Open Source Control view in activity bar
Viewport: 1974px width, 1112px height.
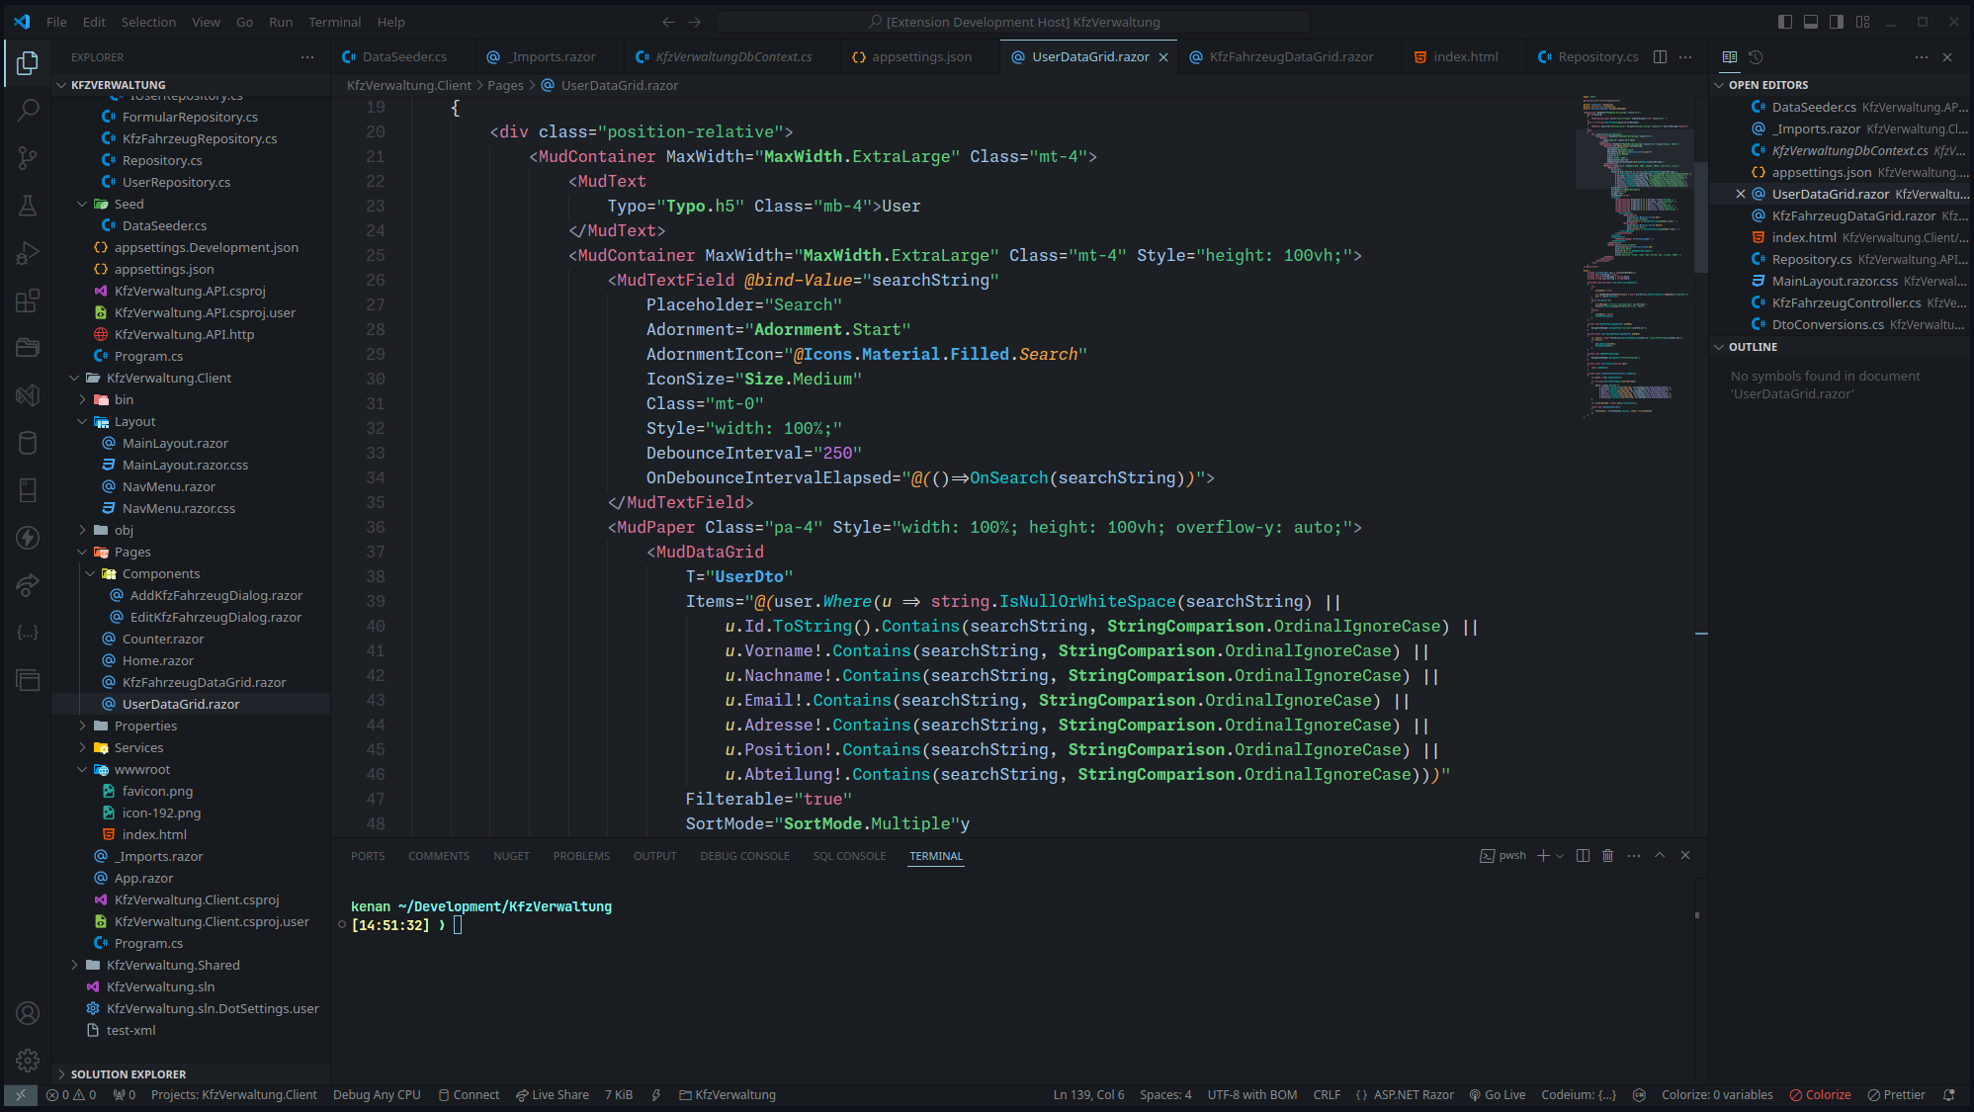pyautogui.click(x=28, y=157)
